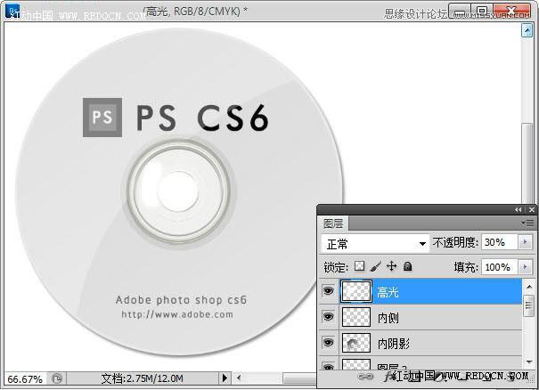Lock all with the padlock icon

408,266
